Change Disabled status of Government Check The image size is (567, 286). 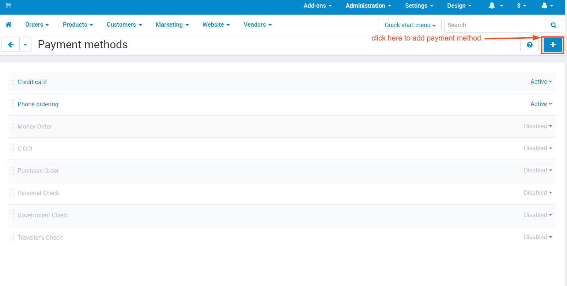pos(538,215)
